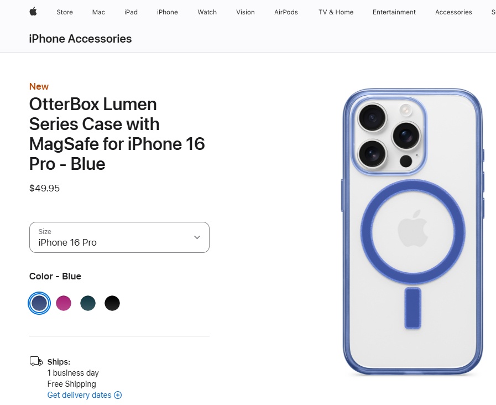
Task: Navigate to iPhone in the top bar
Action: click(168, 12)
